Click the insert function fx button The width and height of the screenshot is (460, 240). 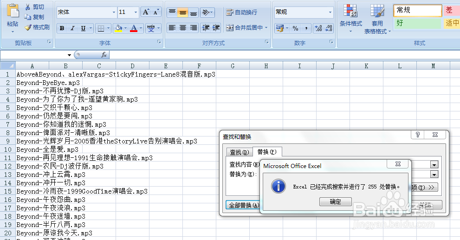[104, 55]
